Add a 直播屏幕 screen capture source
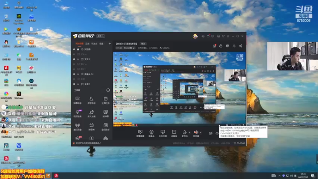Screen dimensions: 318x179 pos(140,134)
